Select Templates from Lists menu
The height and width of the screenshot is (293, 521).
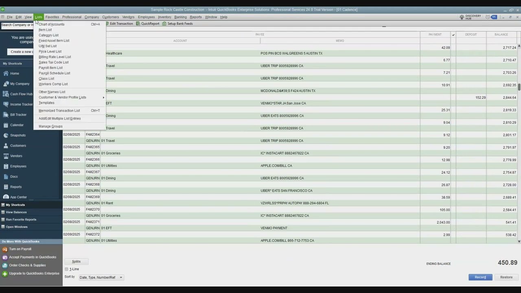(70, 103)
